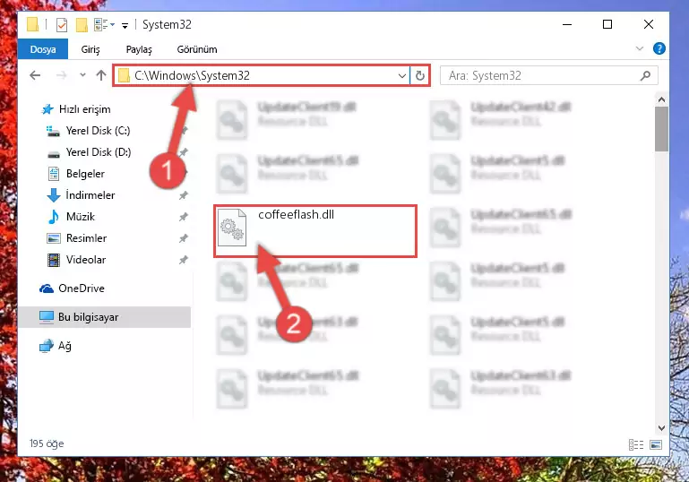Open the recent locations dropdown arrow
This screenshot has width=689, height=482.
point(82,75)
